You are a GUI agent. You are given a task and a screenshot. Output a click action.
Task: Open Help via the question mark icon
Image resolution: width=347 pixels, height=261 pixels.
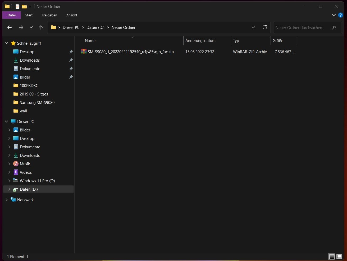coord(341,15)
